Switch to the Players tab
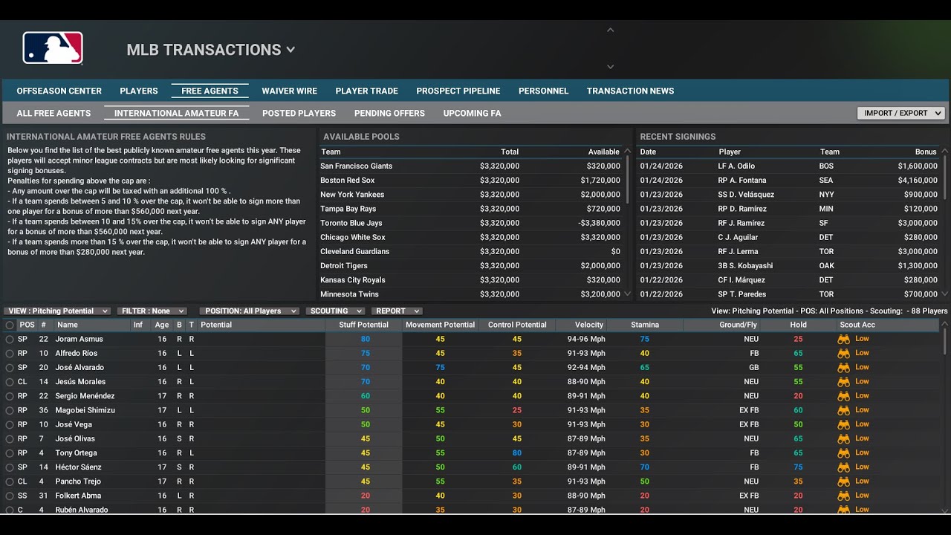 (139, 91)
